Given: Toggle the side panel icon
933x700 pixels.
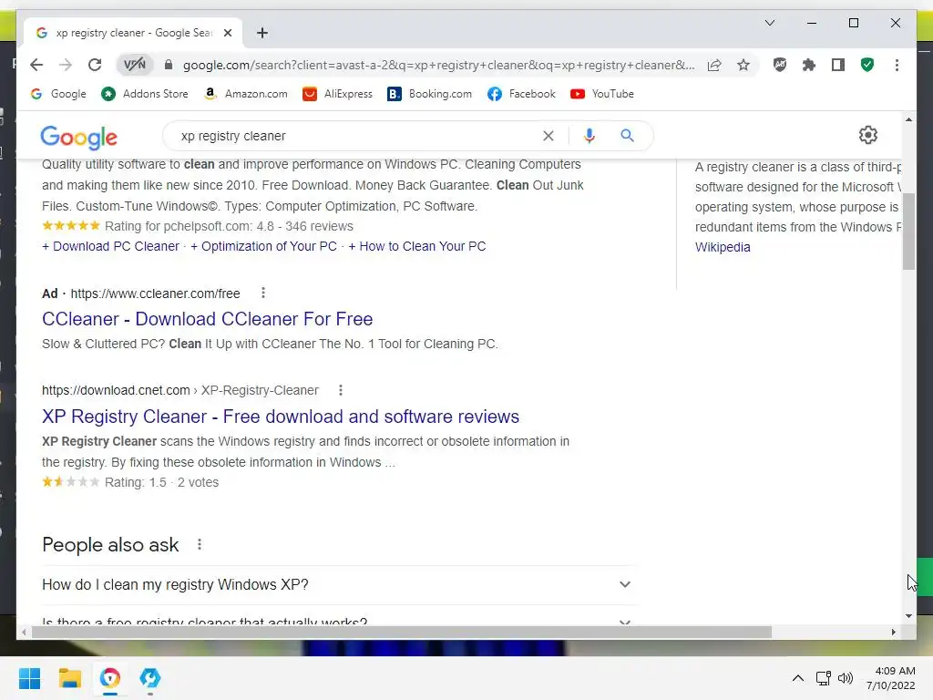Looking at the screenshot, I should pyautogui.click(x=838, y=65).
